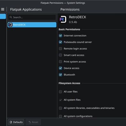Uncheck Pulseaudio sound server
The height and width of the screenshot is (126, 126).
(x=60, y=42)
